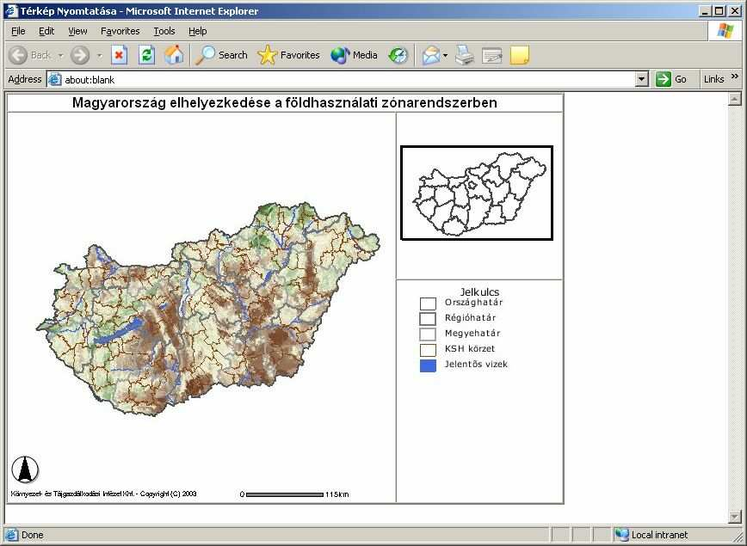Click the Go button
This screenshot has width=747, height=546.
pos(671,79)
